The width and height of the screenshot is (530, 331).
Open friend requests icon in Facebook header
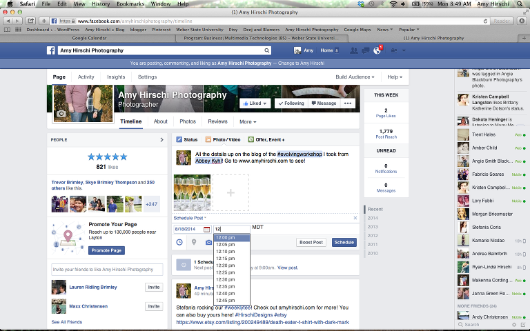pyautogui.click(x=354, y=50)
